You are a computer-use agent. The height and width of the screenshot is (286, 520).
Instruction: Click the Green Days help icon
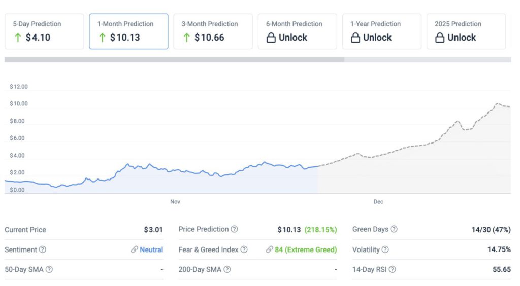[x=394, y=229]
